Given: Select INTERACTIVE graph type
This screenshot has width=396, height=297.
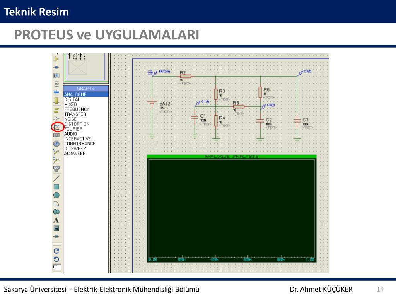Looking at the screenshot, I should pyautogui.click(x=77, y=139).
